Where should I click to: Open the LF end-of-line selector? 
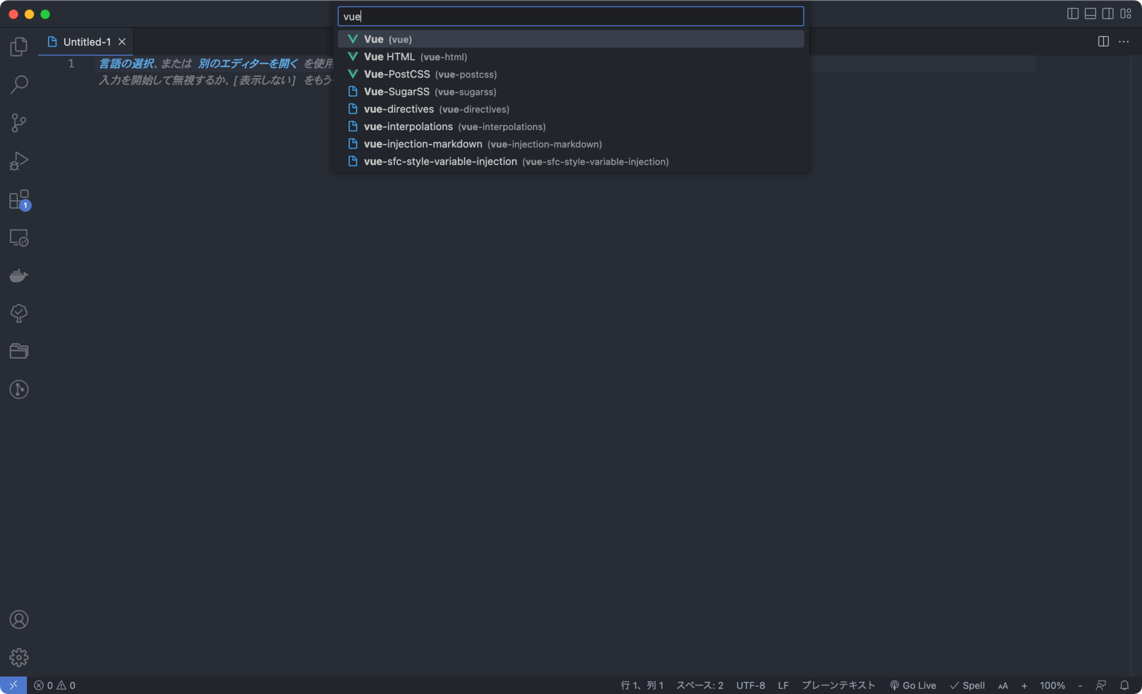tap(783, 685)
